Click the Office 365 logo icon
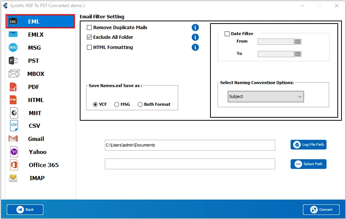346x219 pixels. tap(13, 165)
